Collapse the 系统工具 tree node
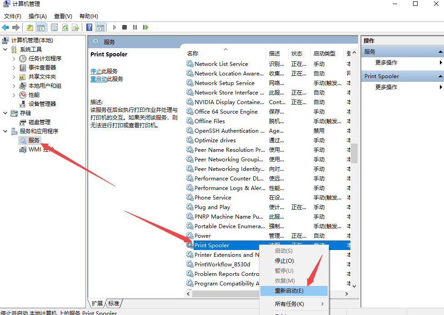The width and height of the screenshot is (444, 315). click(5, 50)
